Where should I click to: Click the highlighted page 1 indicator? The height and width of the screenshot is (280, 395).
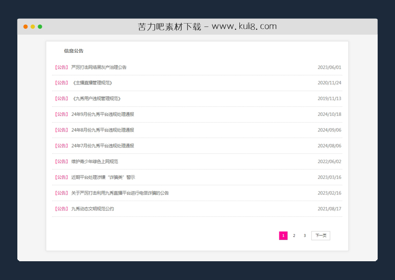pos(282,235)
